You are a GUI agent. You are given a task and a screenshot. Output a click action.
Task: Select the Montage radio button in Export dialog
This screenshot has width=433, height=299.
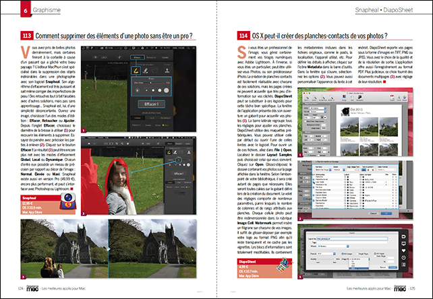tap(343, 253)
